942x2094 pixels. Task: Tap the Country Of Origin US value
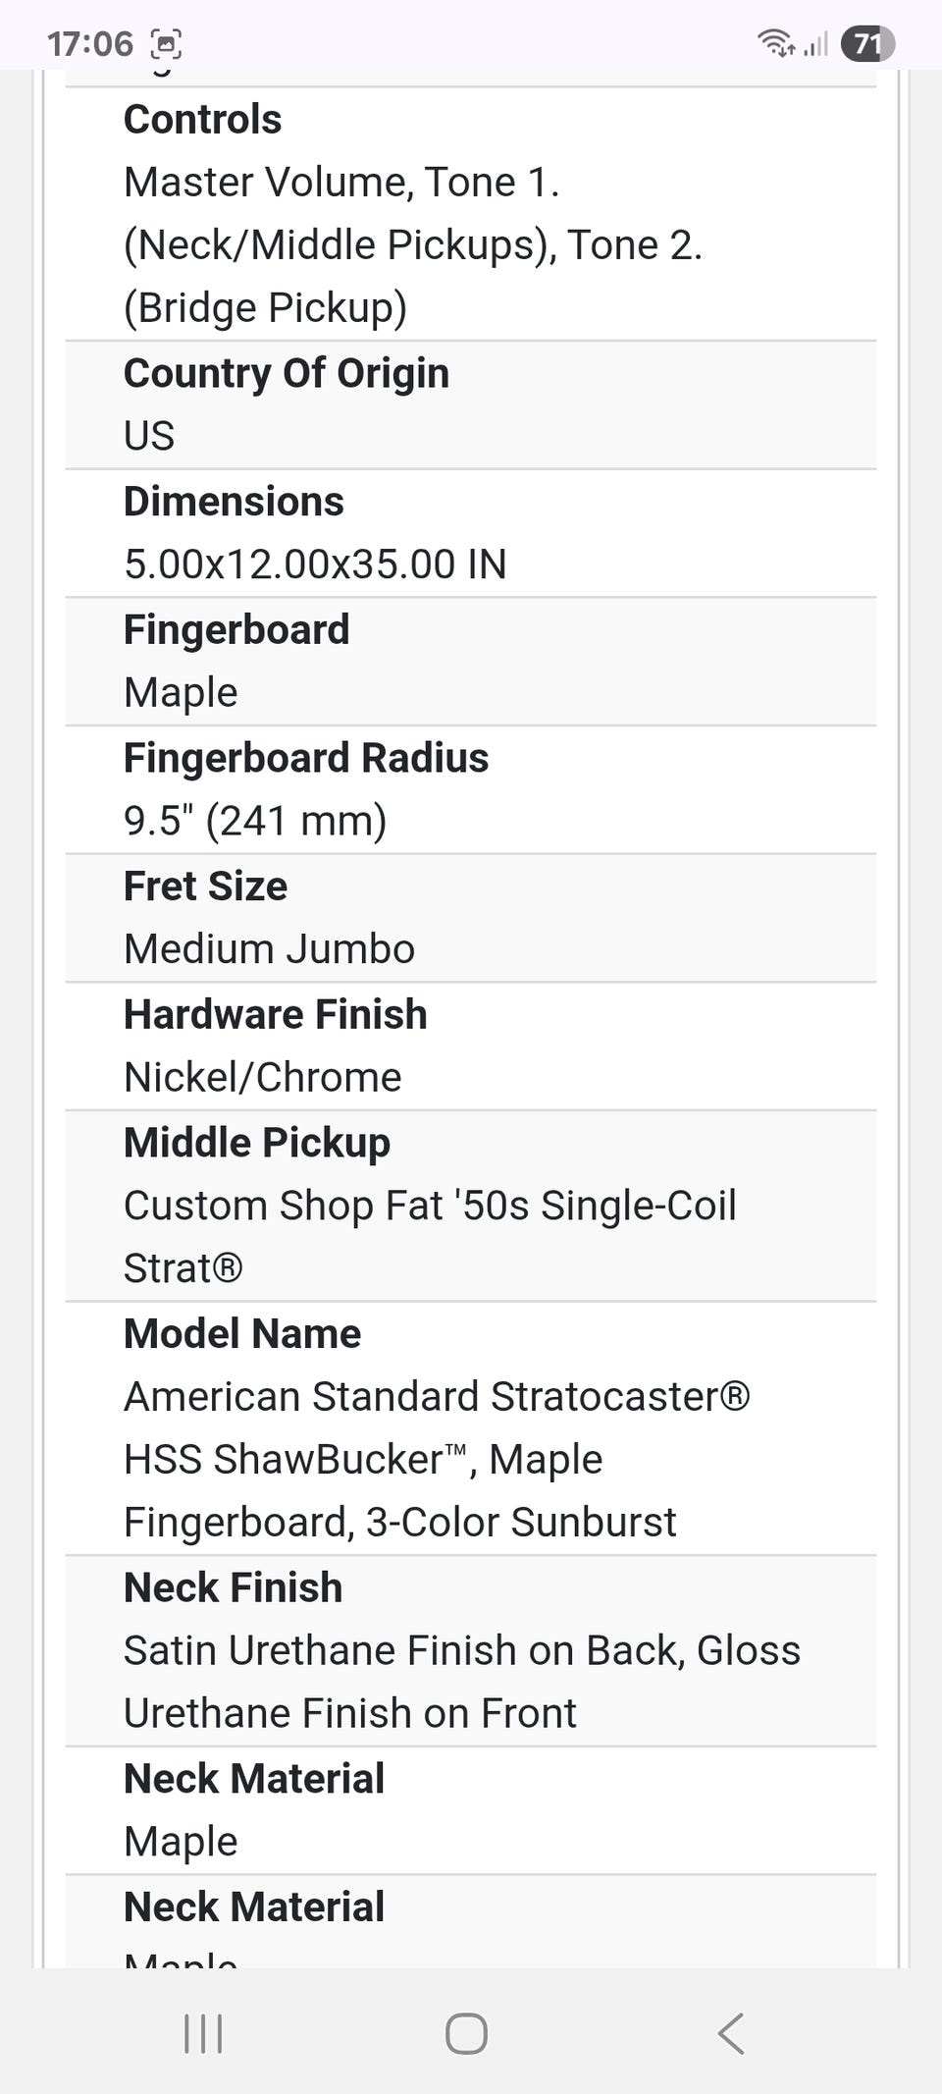(x=149, y=436)
